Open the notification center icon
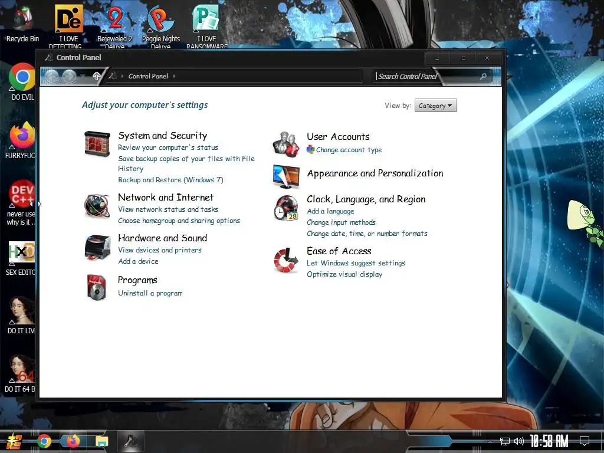 [585, 441]
